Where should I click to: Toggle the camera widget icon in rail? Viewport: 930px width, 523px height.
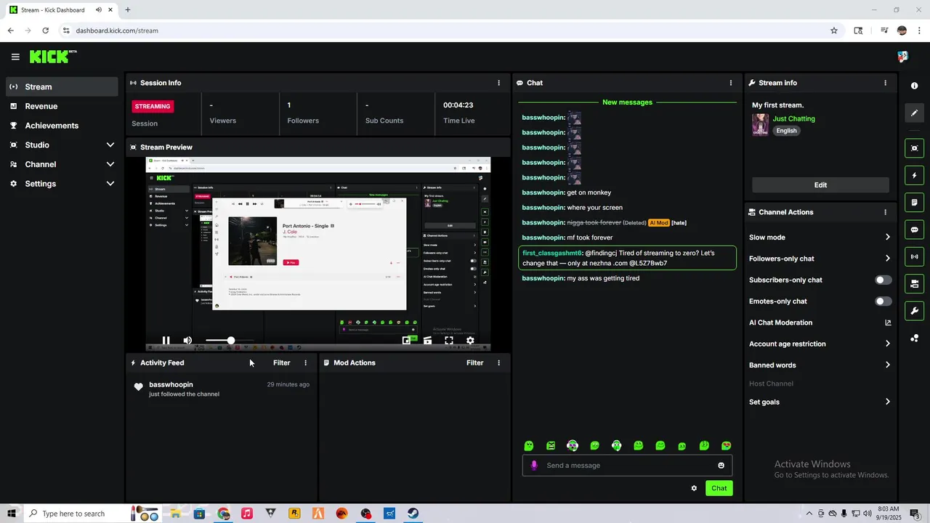pyautogui.click(x=914, y=284)
